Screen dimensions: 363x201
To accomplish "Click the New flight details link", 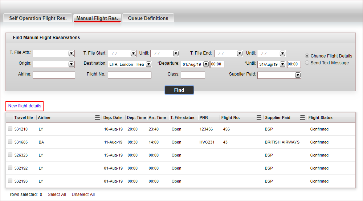I will [25, 106].
